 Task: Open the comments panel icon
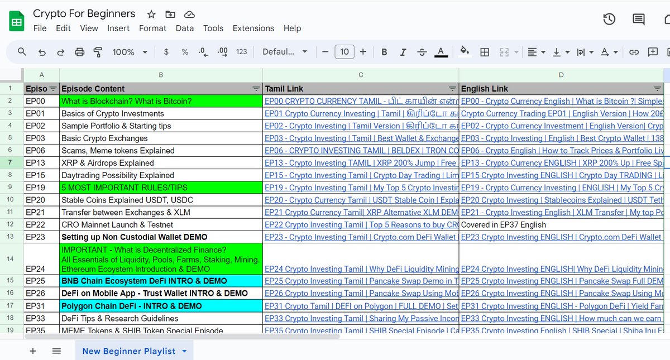click(639, 20)
